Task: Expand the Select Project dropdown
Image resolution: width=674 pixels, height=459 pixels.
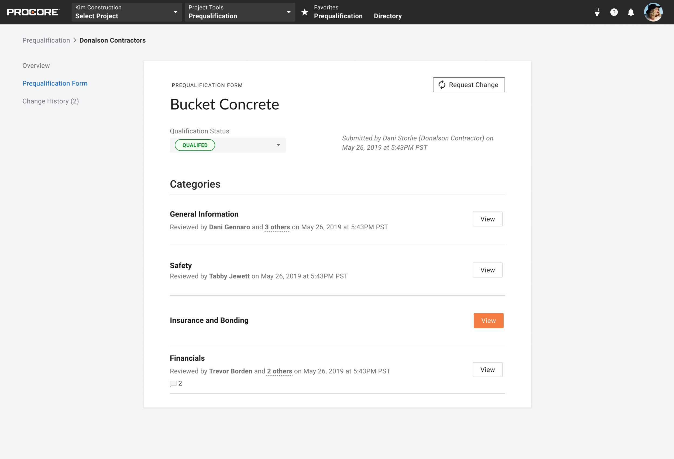Action: (126, 12)
